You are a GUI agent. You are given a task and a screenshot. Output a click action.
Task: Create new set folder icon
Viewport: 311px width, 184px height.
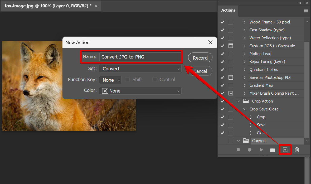tap(273, 150)
